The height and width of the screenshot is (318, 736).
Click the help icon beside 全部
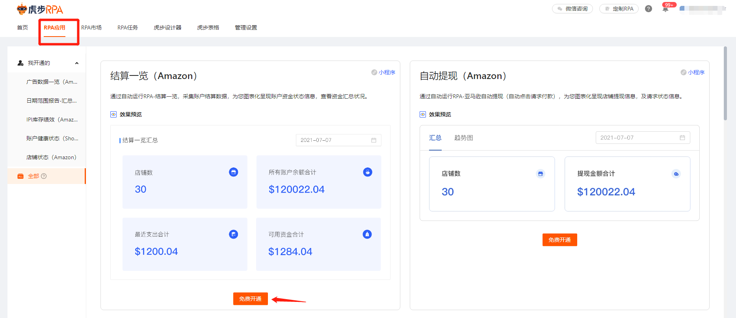[44, 176]
